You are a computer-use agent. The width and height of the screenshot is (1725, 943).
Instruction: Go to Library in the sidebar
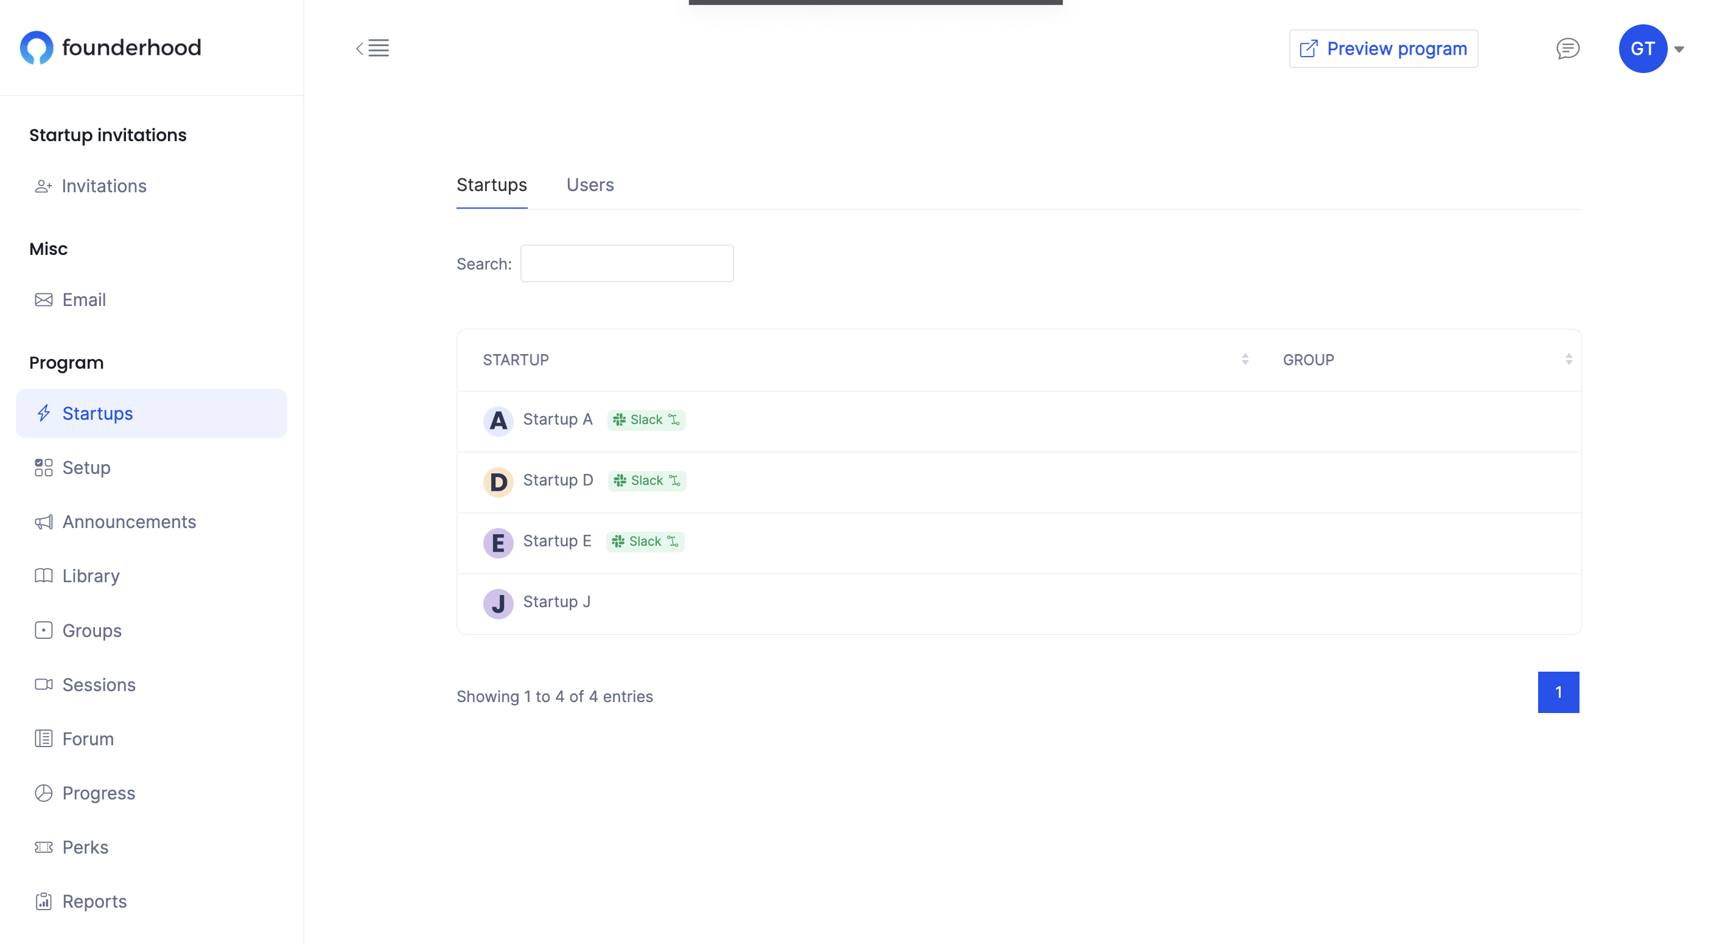[91, 576]
